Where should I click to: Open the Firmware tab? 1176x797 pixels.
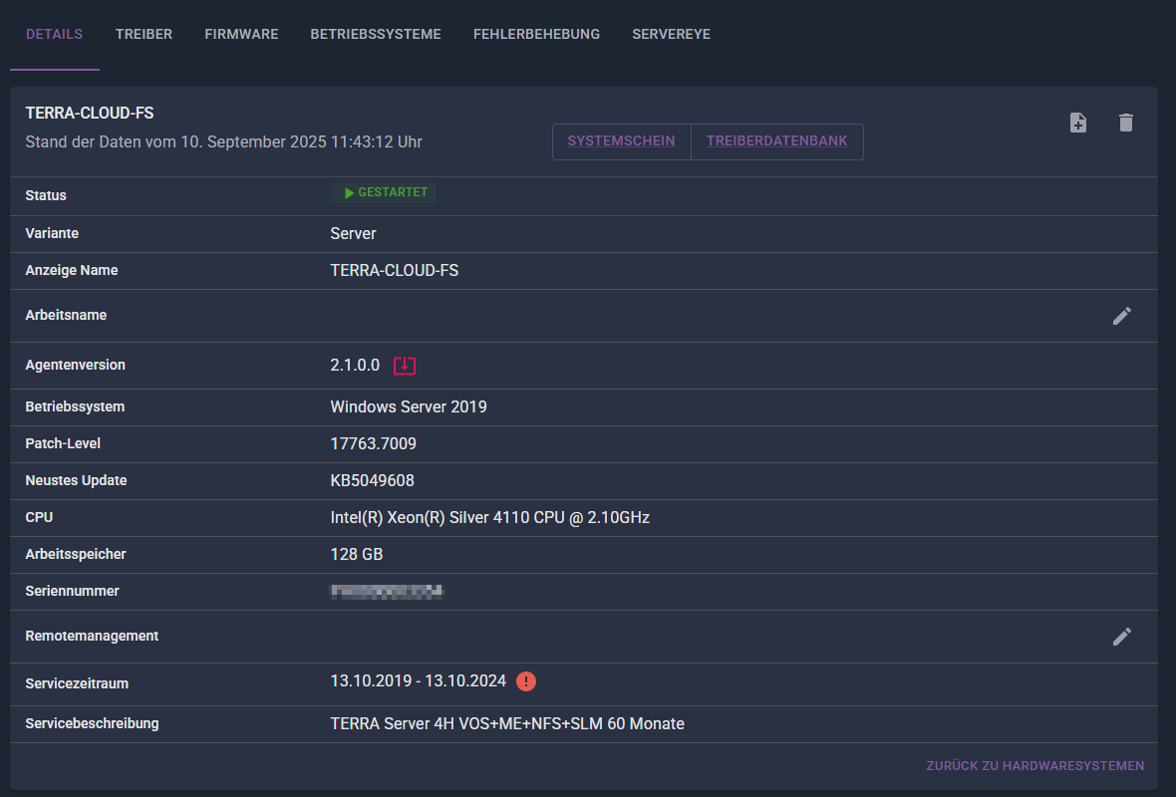click(x=241, y=35)
